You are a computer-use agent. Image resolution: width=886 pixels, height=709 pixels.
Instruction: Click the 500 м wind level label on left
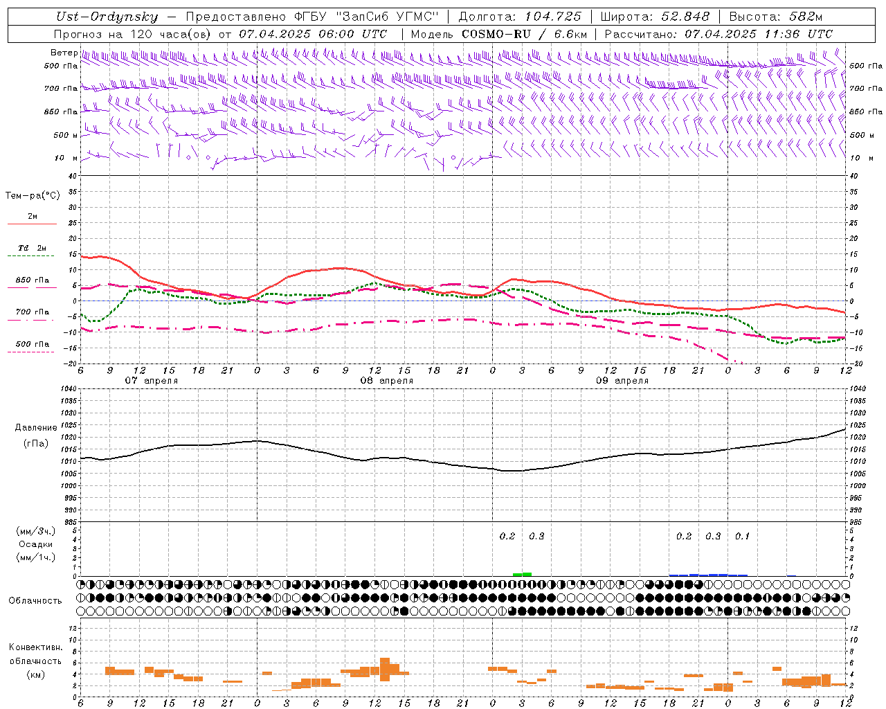tap(66, 135)
